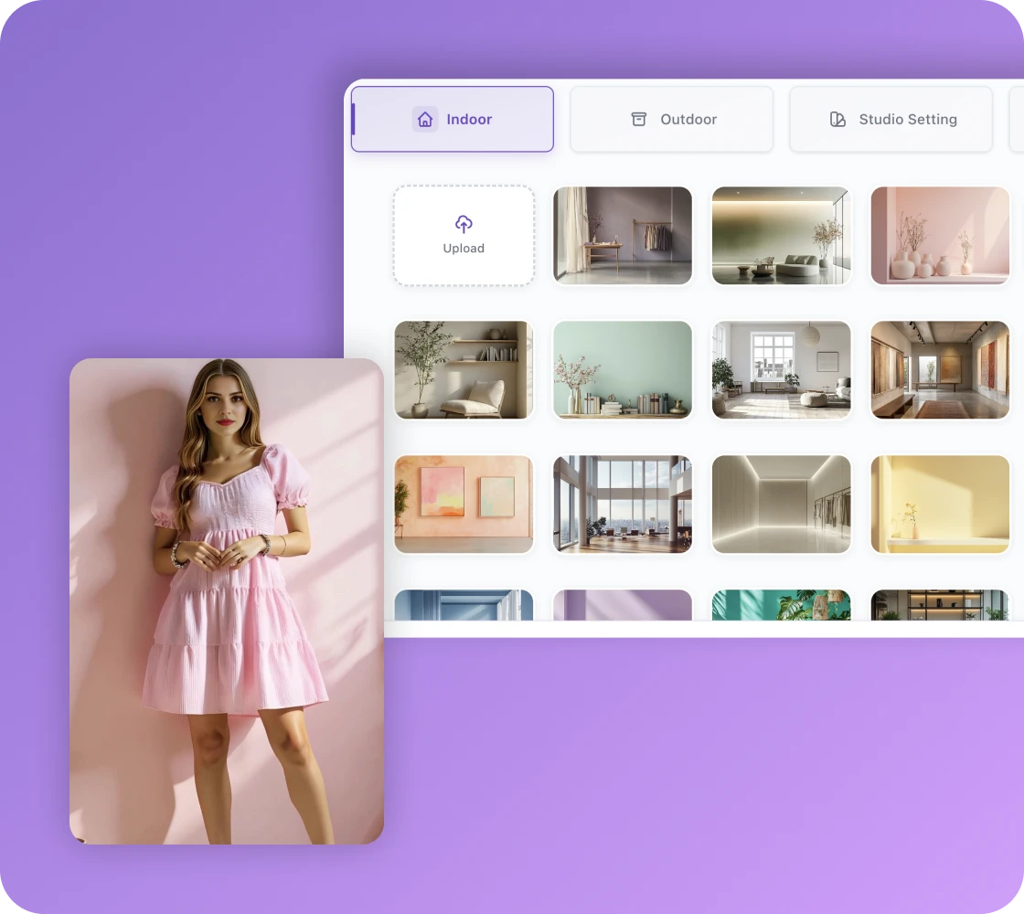This screenshot has width=1024, height=914.
Task: Open the pink dress model preview image
Action: (x=227, y=601)
